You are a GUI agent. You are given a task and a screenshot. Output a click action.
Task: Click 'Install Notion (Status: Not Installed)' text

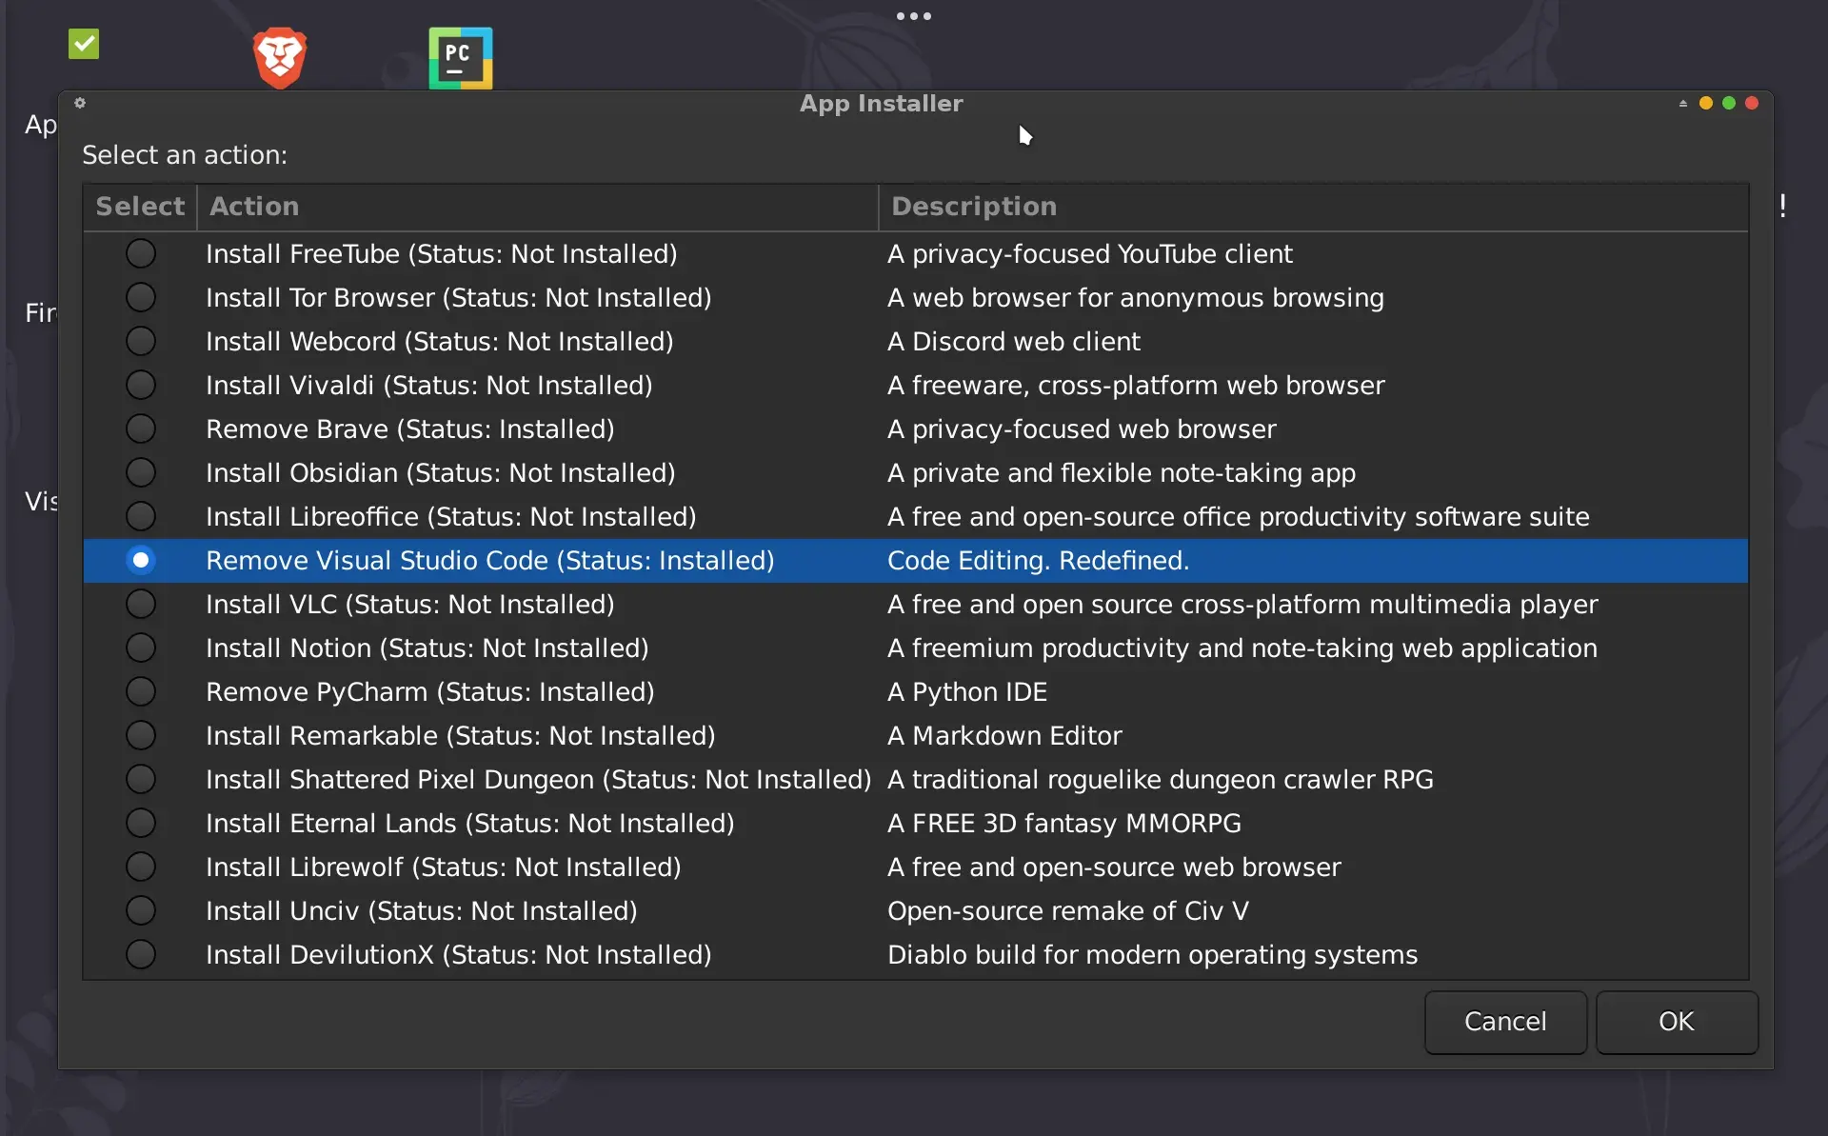coord(427,648)
